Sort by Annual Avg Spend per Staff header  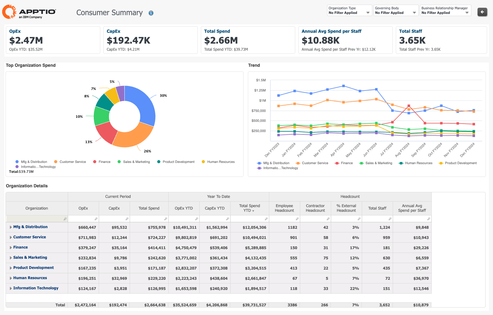pos(412,208)
